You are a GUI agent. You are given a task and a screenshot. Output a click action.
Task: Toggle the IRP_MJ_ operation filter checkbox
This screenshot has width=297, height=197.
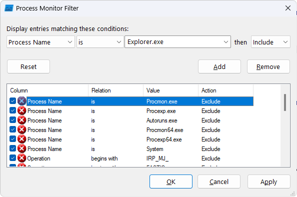pos(12,158)
